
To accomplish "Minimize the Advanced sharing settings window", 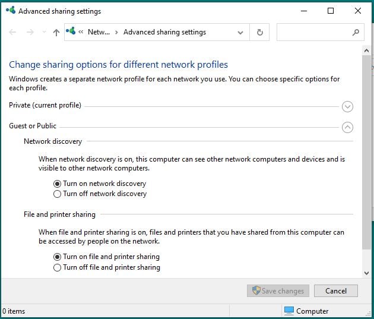I will [304, 11].
